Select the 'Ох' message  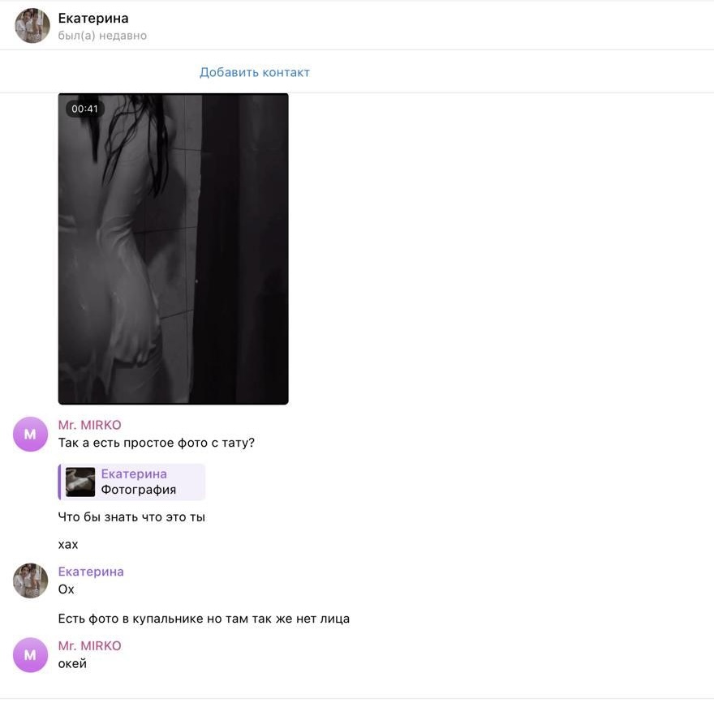pos(66,589)
